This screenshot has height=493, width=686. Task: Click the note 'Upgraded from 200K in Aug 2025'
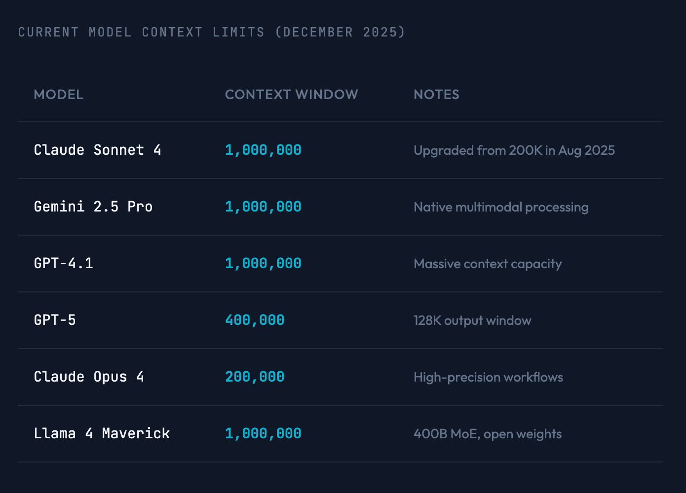pos(514,150)
